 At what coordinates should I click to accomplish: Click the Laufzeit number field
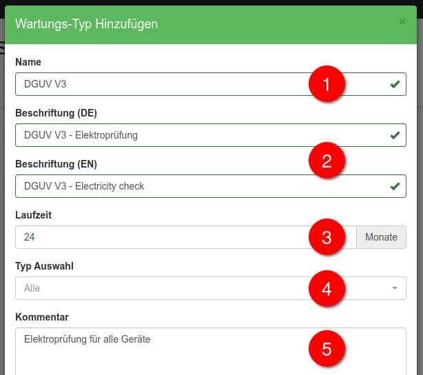186,237
